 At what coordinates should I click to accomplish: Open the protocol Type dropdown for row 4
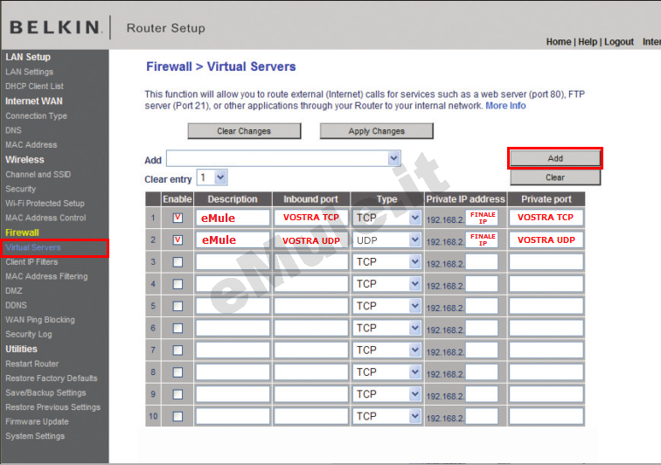point(386,284)
